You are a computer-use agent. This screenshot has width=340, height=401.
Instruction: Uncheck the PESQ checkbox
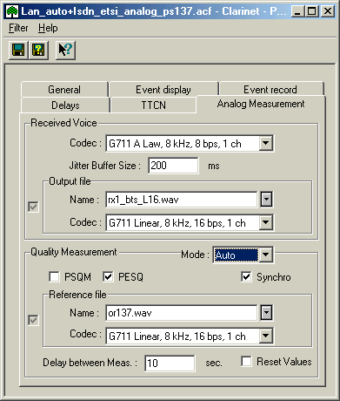108,277
